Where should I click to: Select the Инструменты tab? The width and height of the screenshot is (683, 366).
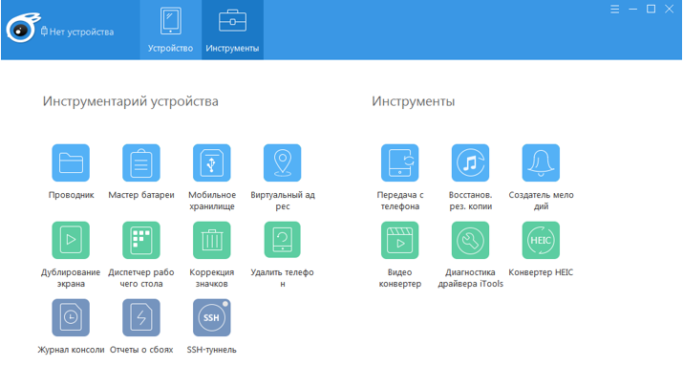(x=233, y=30)
